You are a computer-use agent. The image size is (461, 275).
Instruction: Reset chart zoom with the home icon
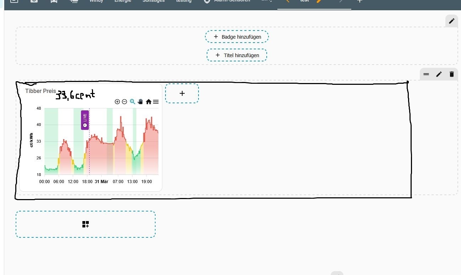pyautogui.click(x=148, y=102)
